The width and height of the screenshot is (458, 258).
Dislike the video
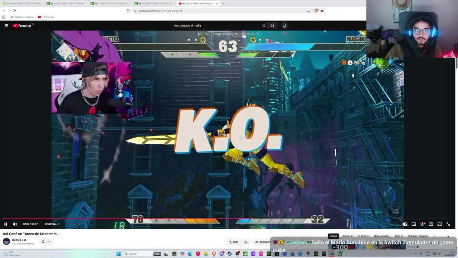246,242
